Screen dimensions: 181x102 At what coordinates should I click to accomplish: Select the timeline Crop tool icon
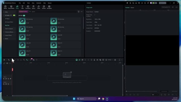[27, 60]
